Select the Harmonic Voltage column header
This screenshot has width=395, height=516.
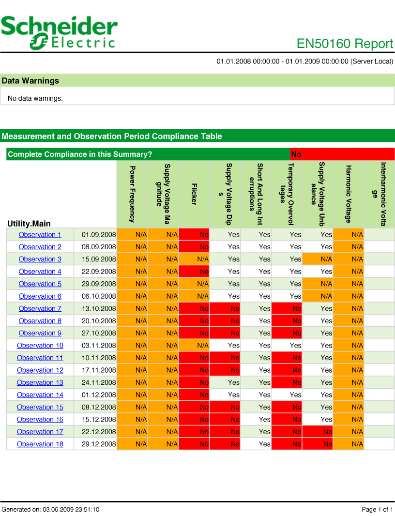tap(348, 194)
